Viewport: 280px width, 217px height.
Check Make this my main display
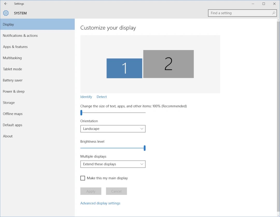[83, 178]
